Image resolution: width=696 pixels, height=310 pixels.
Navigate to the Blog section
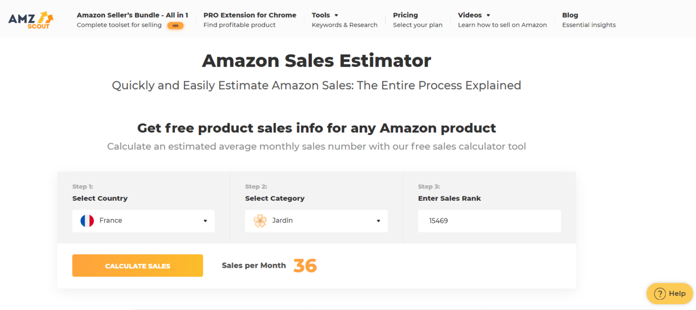(x=570, y=15)
